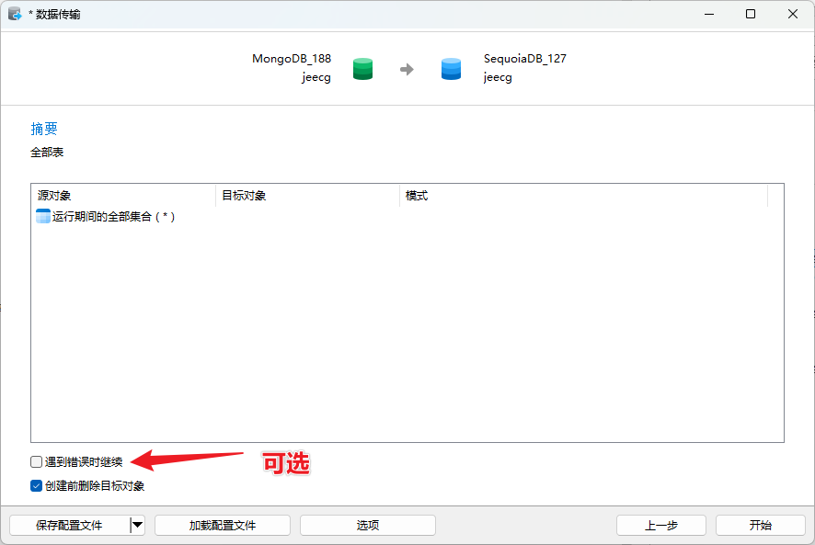The width and height of the screenshot is (815, 545).
Task: Click the green MongoDB source database icon
Action: pos(363,69)
